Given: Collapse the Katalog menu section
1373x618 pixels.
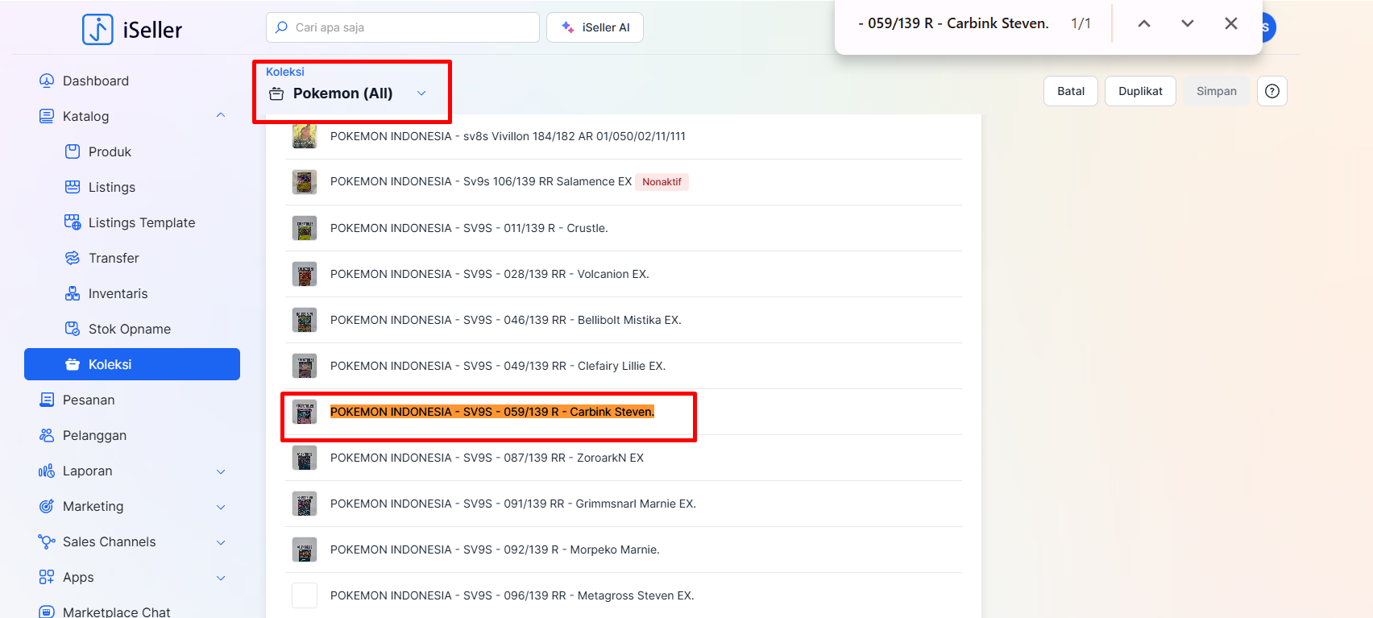Looking at the screenshot, I should coord(221,116).
